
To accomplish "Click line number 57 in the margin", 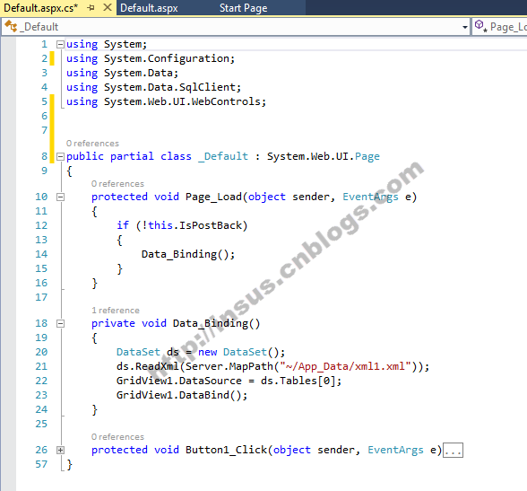I will 41,464.
